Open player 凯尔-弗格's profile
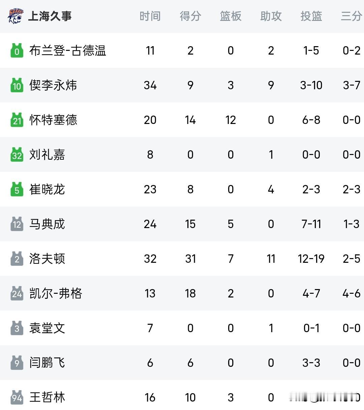364x410 pixels. point(56,293)
